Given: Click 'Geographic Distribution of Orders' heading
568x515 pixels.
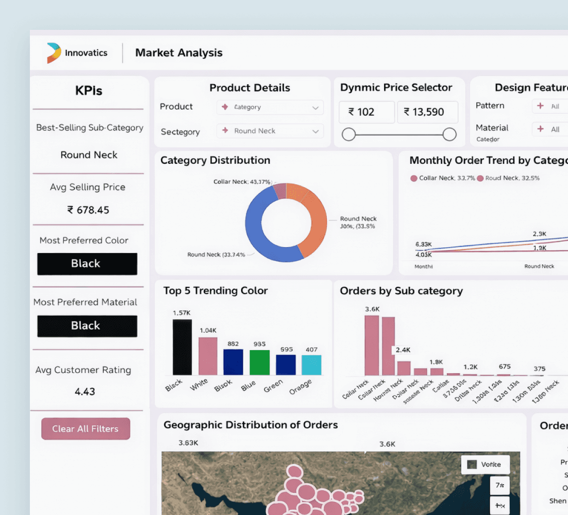Looking at the screenshot, I should coord(251,425).
